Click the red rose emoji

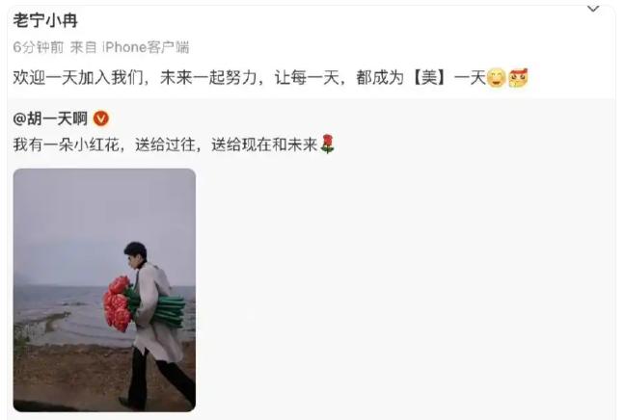(x=327, y=144)
